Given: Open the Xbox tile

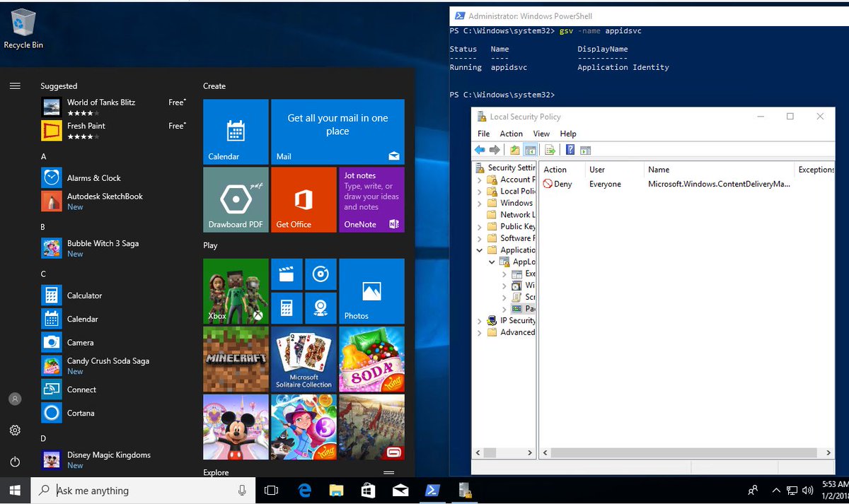Looking at the screenshot, I should point(236,291).
